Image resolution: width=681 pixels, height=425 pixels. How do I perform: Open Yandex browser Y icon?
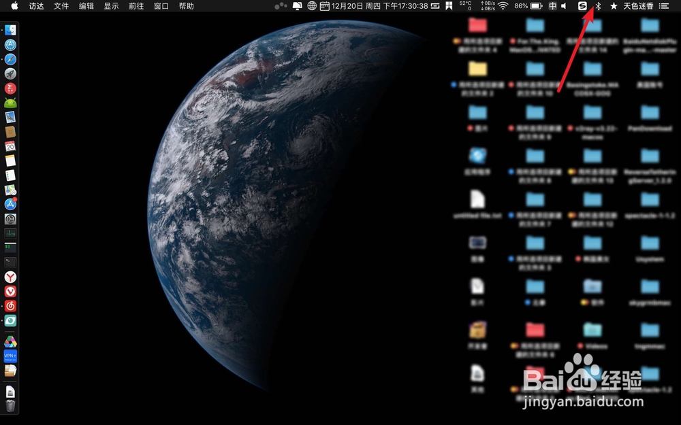pos(10,277)
